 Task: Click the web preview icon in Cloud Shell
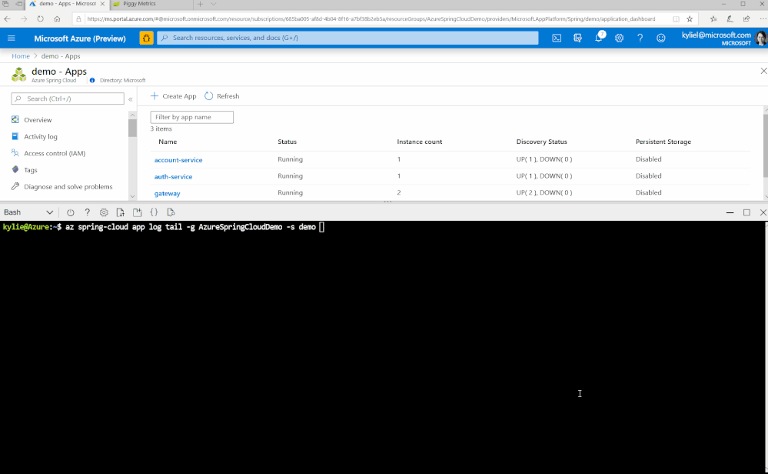coord(171,212)
